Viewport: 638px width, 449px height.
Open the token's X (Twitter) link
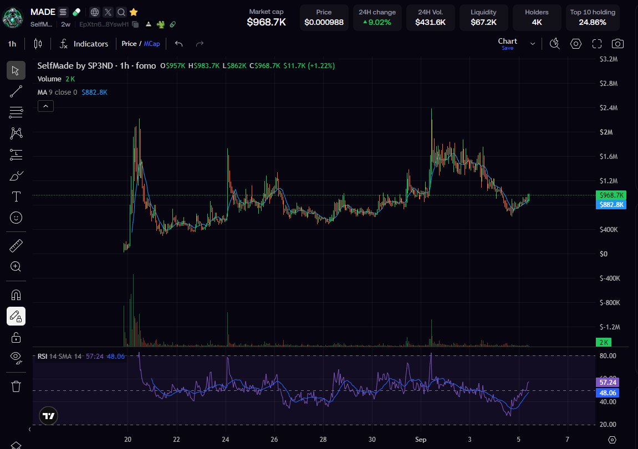point(108,12)
